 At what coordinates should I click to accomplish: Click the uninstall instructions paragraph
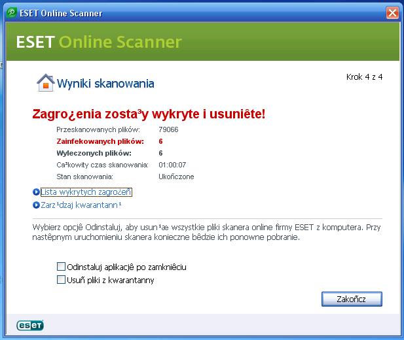[x=206, y=232]
